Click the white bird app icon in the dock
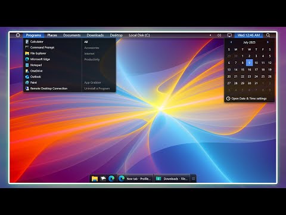This screenshot has width=286, height=215. pyautogui.click(x=103, y=179)
